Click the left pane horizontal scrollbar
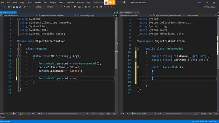This screenshot has height=123, width=219. pyautogui.click(x=62, y=114)
